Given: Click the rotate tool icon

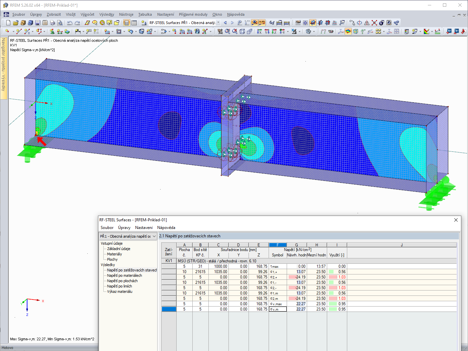Looking at the screenshot, I should pos(359,23).
